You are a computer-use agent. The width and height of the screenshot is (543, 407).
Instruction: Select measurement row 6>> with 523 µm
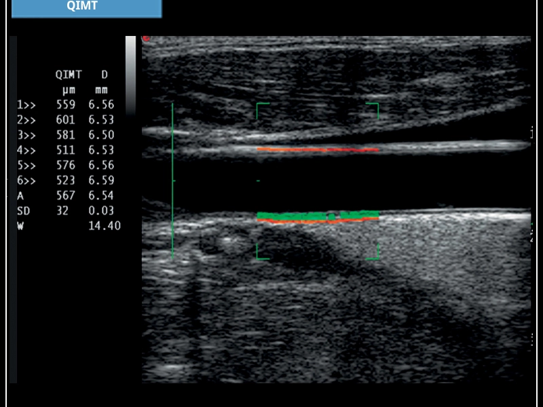coord(65,180)
